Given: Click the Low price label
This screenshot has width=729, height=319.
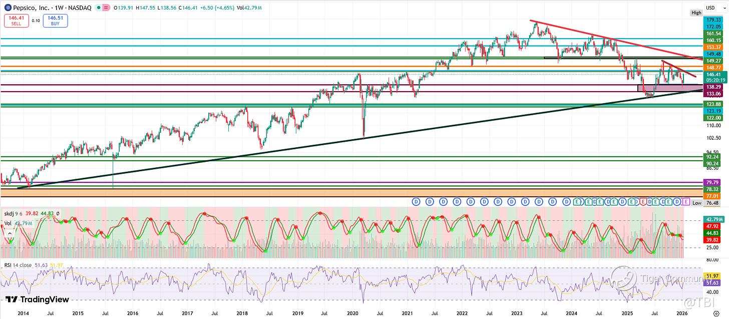Looking at the screenshot, I should [696, 203].
